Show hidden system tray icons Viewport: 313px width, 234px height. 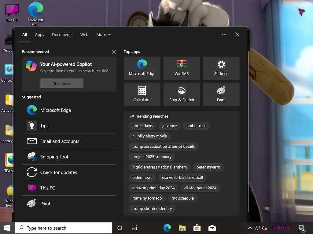[250, 228]
